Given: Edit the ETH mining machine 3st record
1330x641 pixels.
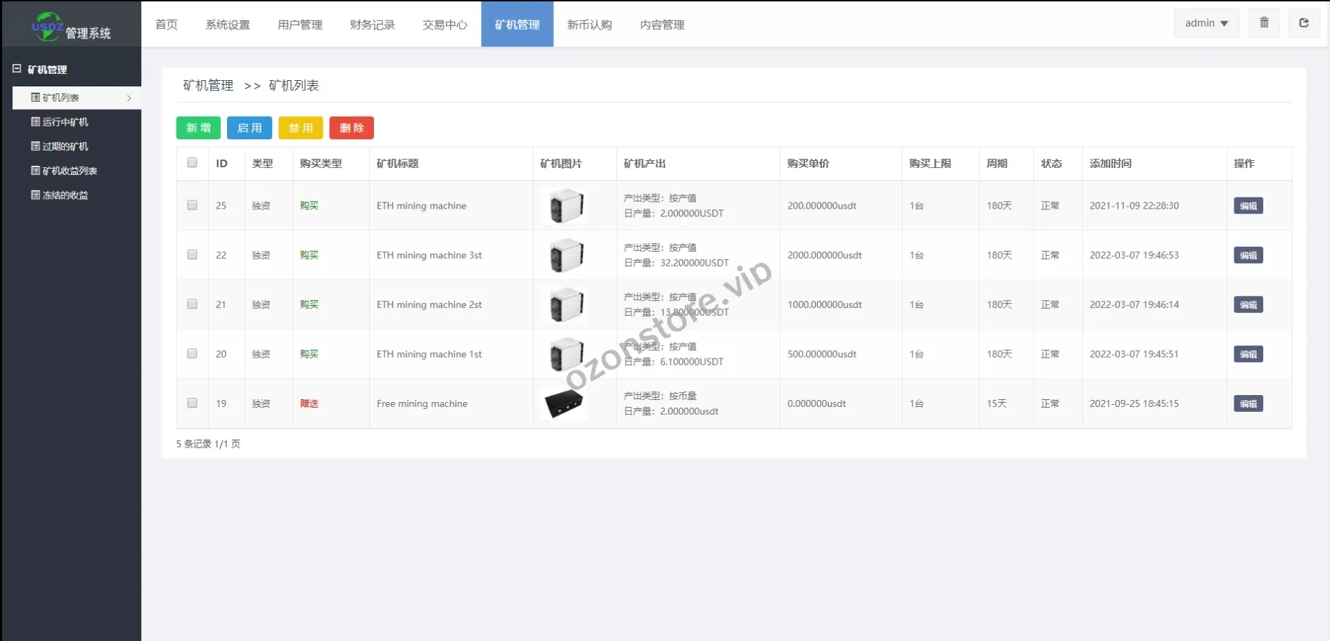Looking at the screenshot, I should [x=1247, y=255].
